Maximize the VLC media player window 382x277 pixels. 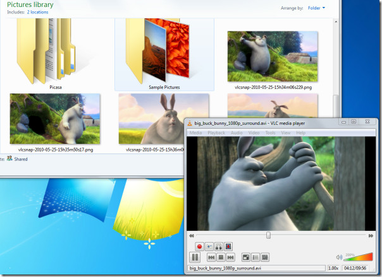[x=354, y=122]
